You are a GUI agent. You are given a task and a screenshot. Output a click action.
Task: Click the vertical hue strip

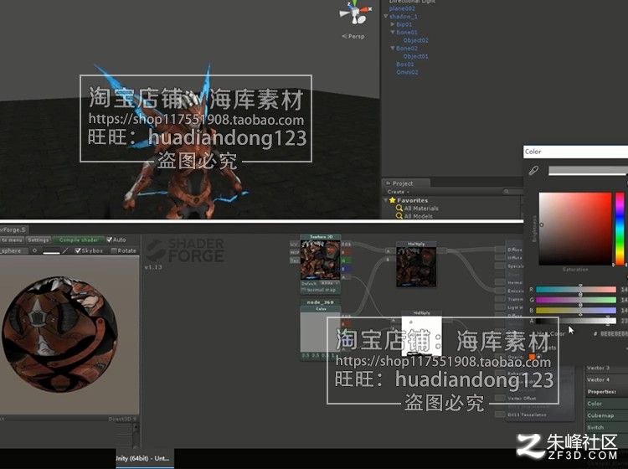tap(620, 229)
